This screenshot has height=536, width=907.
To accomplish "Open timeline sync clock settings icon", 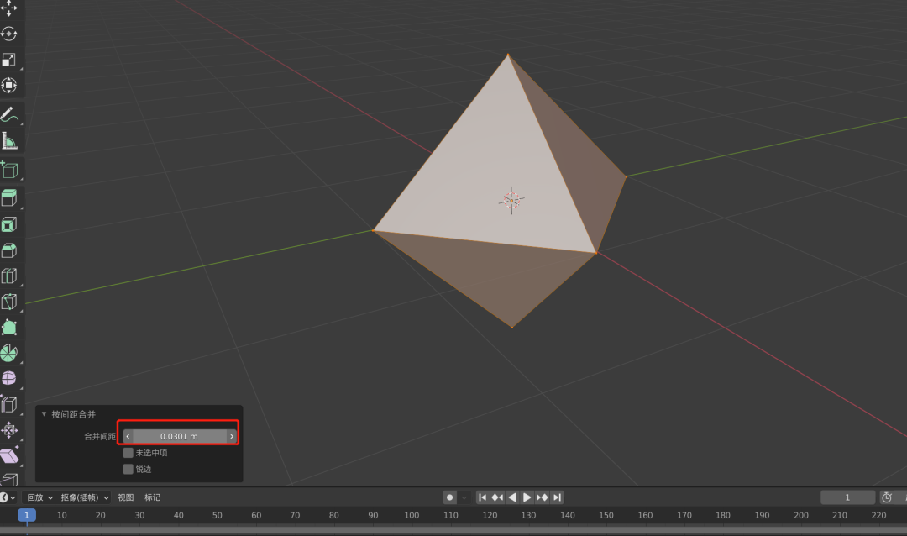I will tap(886, 497).
